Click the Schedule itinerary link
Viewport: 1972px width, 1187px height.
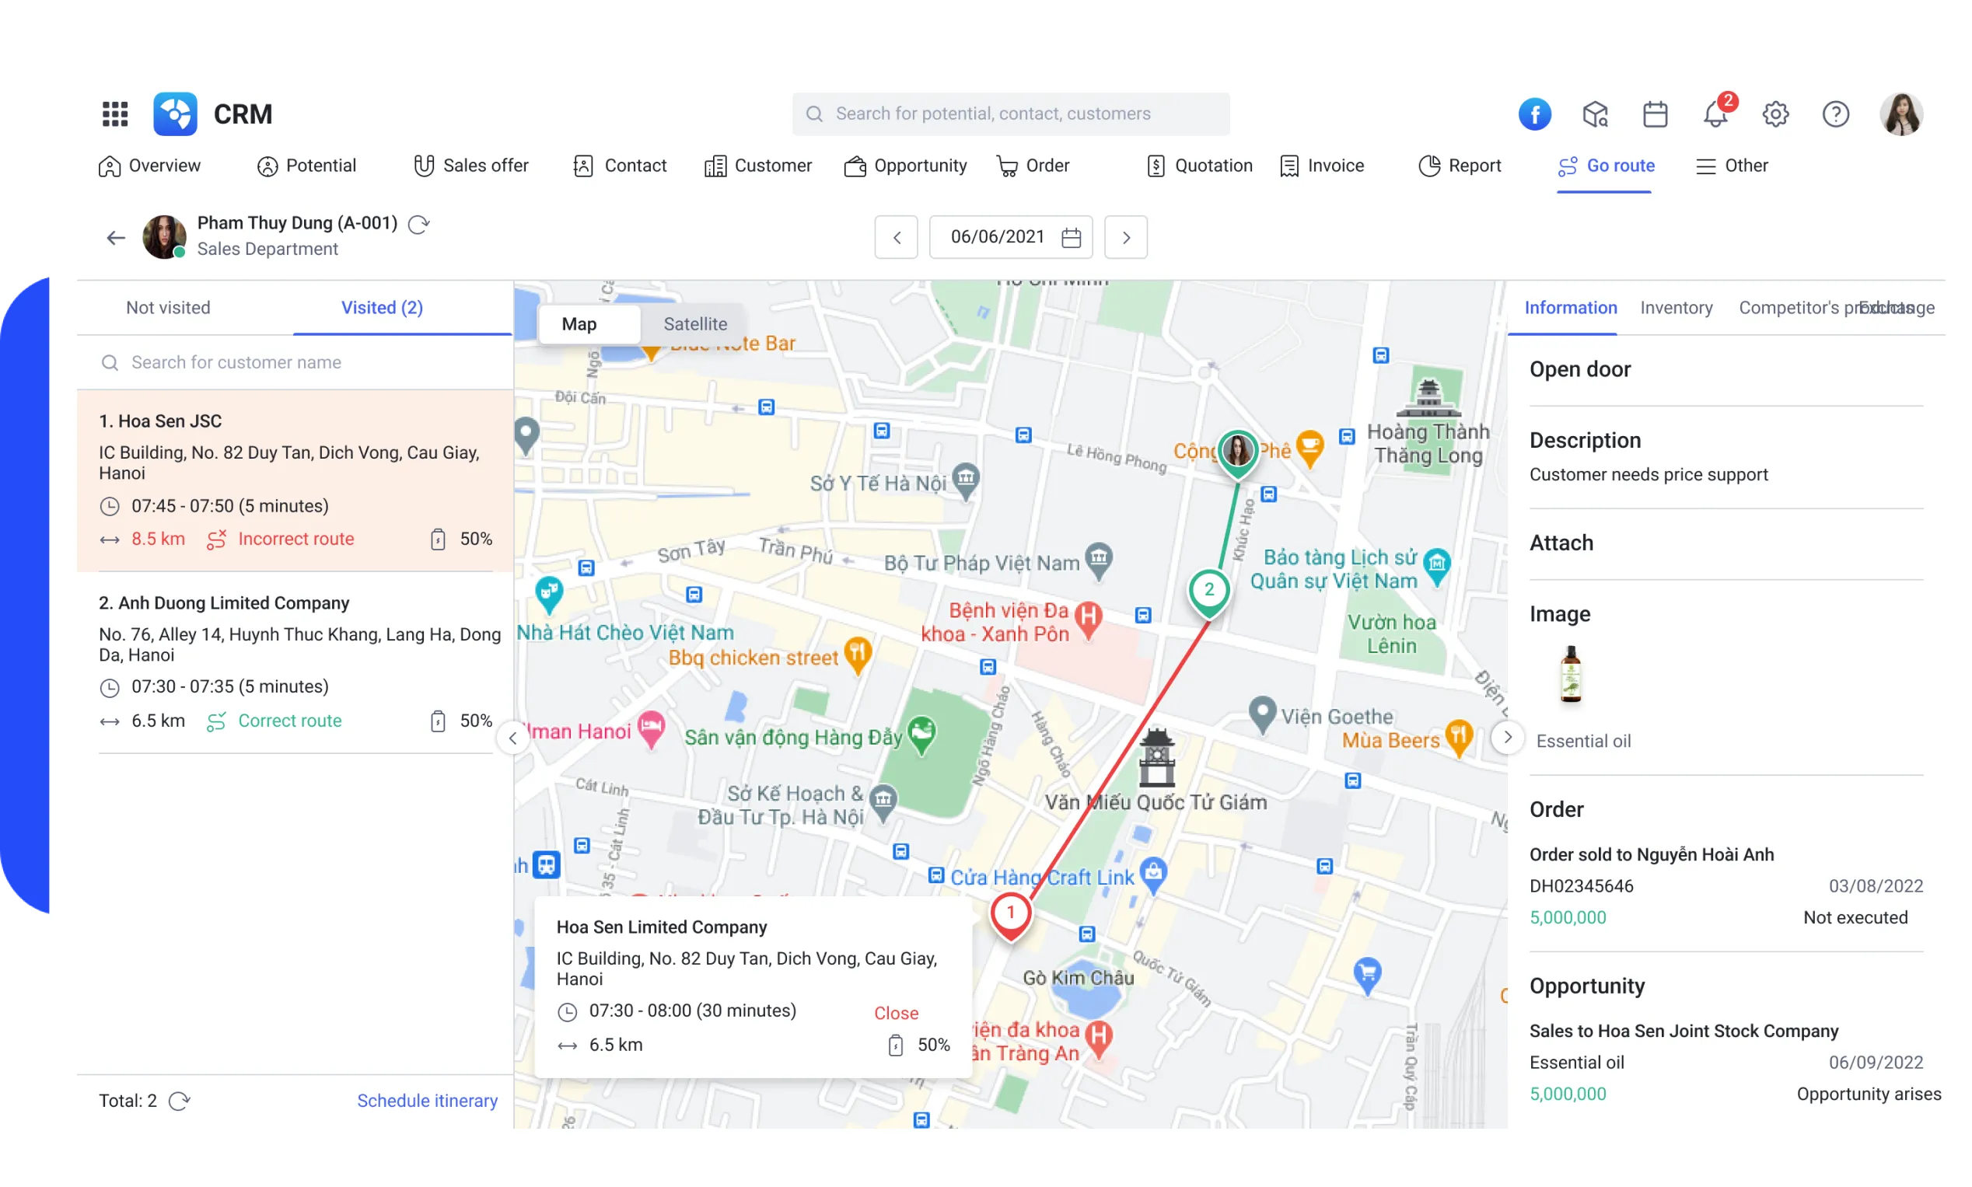pos(427,1101)
